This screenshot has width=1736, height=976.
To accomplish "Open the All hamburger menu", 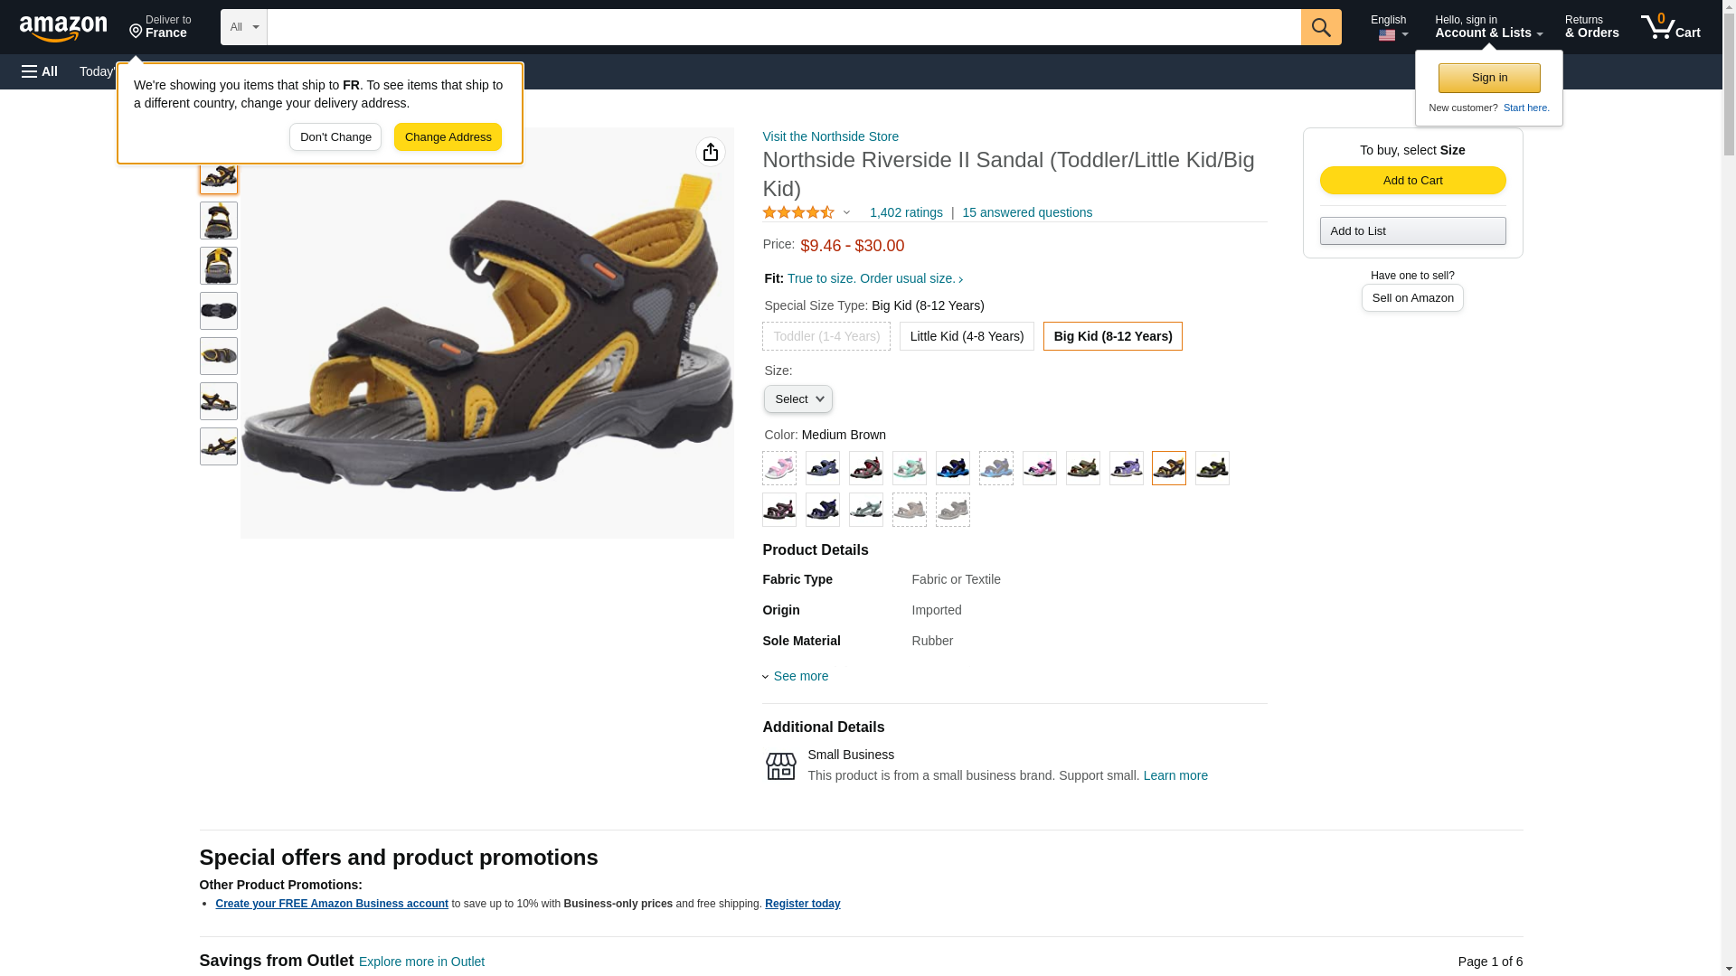I will click(x=40, y=71).
